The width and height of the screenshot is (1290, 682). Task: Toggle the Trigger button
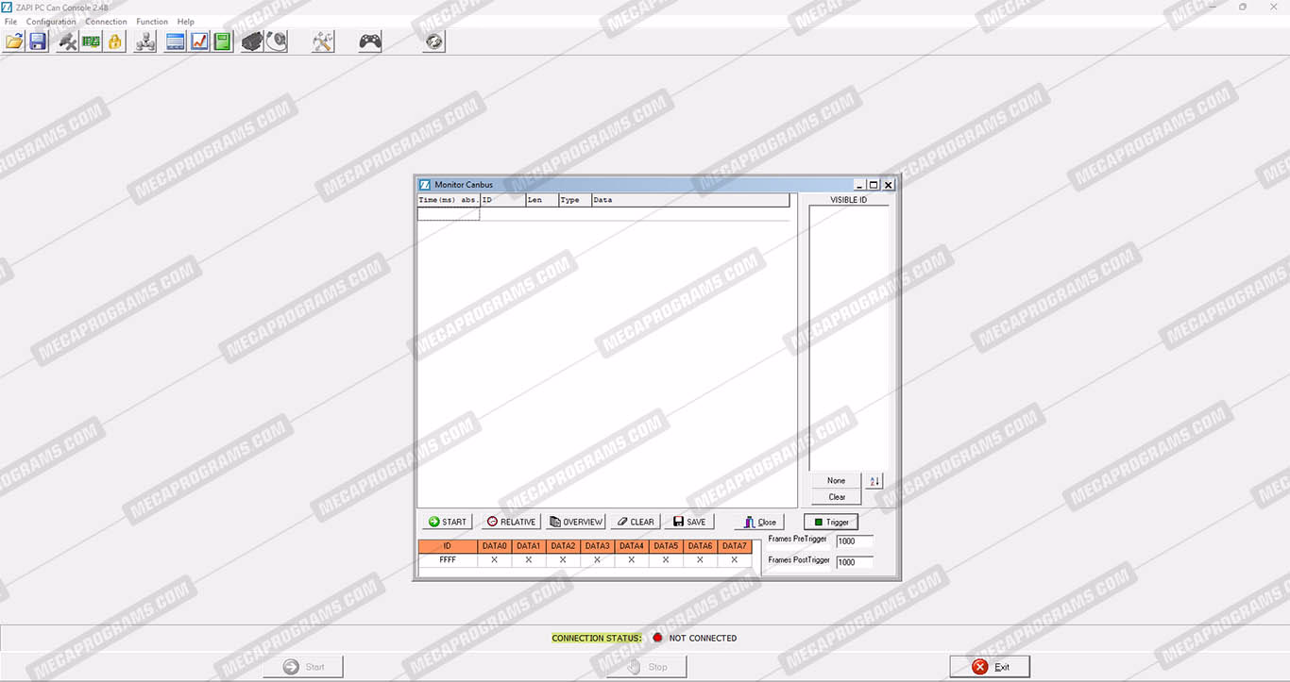[831, 522]
